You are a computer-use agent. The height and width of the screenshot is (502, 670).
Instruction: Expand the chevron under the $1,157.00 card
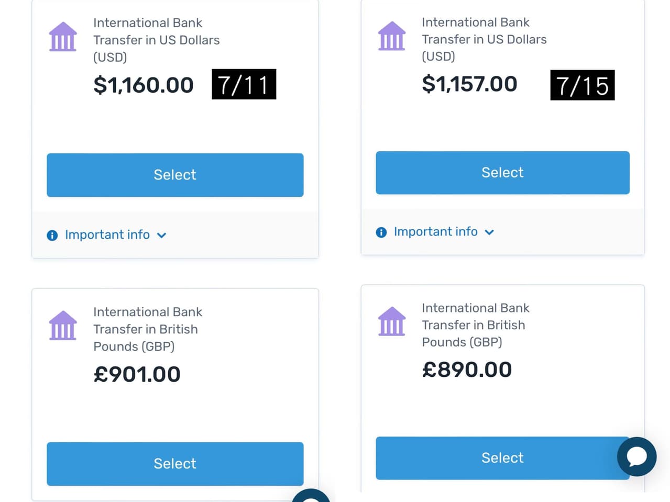[x=489, y=232]
